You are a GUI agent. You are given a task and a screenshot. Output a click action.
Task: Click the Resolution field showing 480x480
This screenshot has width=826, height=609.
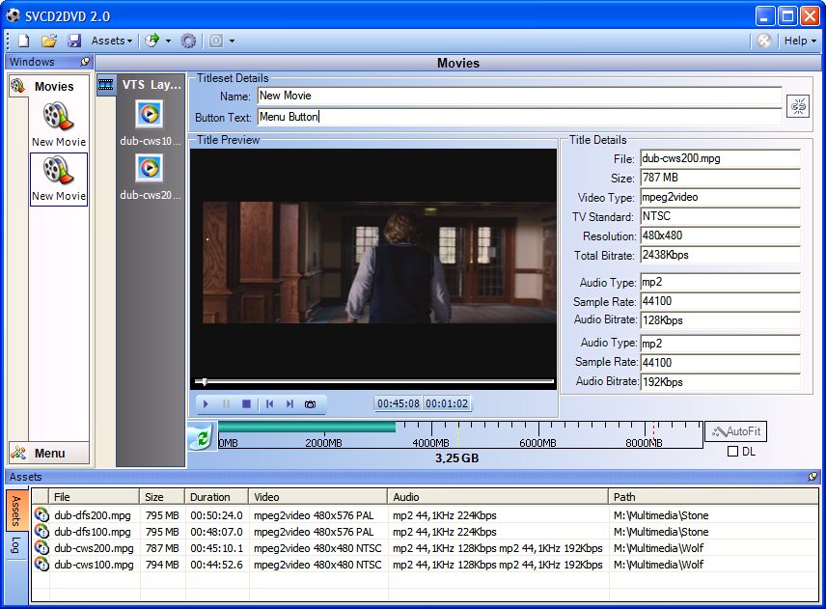720,235
